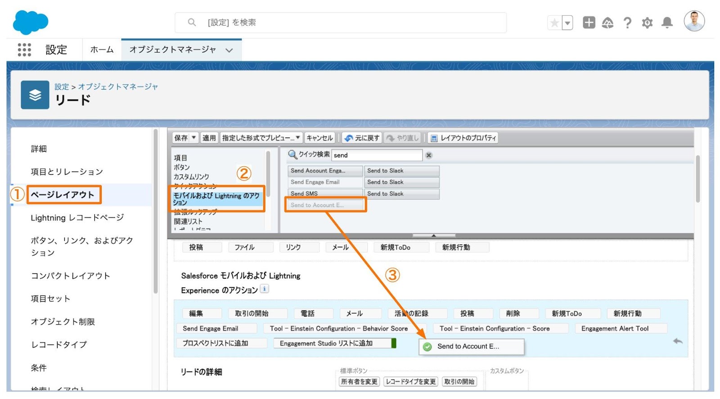This screenshot has height=399, width=720.
Task: Click the プロスペクトリストに追加 action
Action: point(221,343)
